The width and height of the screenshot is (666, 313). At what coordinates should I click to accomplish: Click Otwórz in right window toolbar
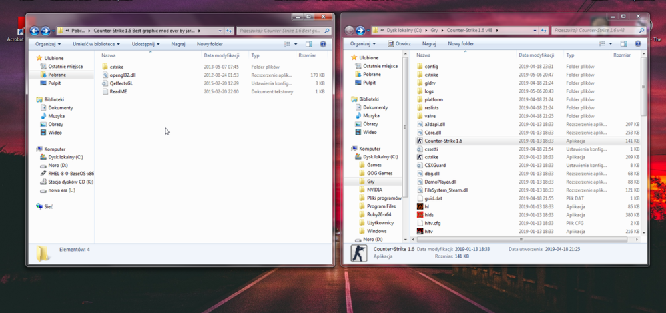click(399, 44)
